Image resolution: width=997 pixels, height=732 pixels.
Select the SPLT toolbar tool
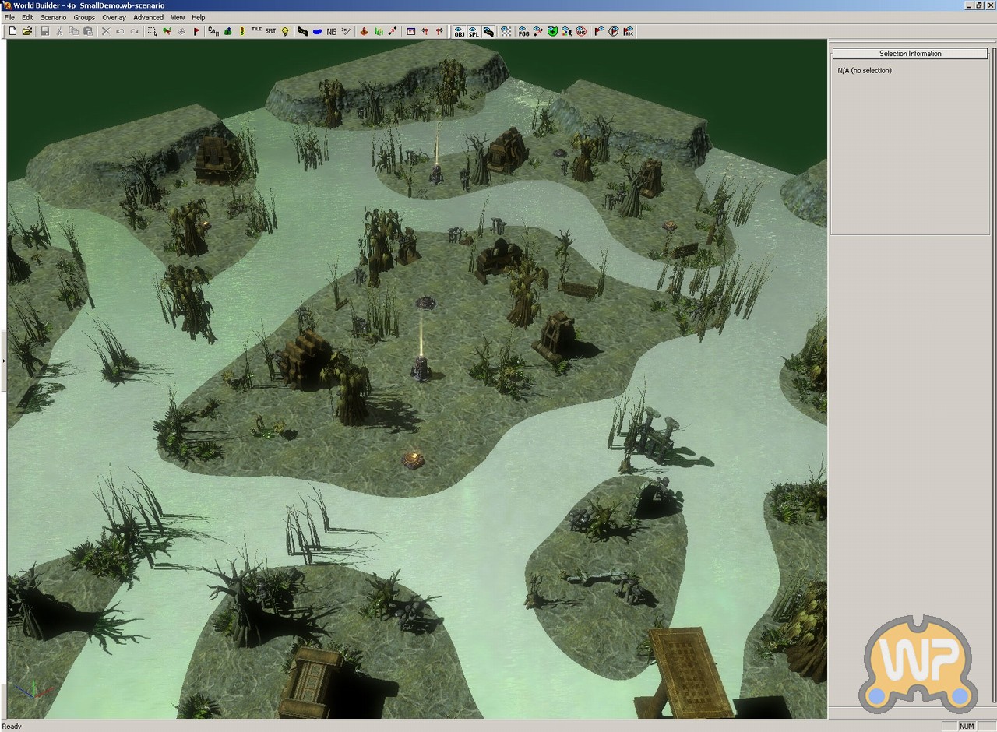270,31
